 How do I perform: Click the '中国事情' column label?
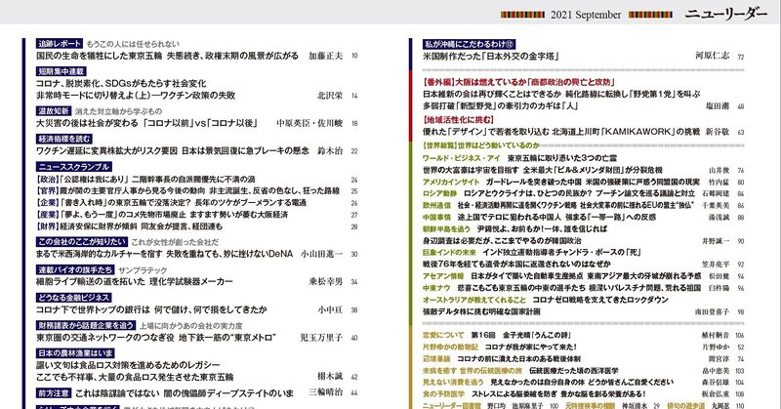coord(436,218)
